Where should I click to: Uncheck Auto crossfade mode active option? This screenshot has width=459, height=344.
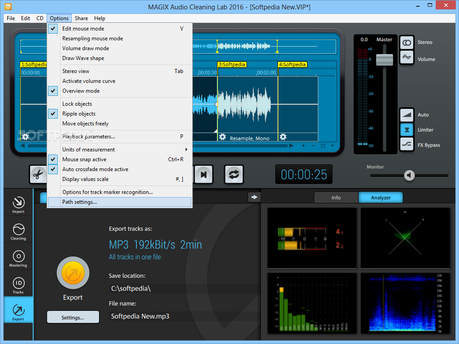tap(120, 169)
